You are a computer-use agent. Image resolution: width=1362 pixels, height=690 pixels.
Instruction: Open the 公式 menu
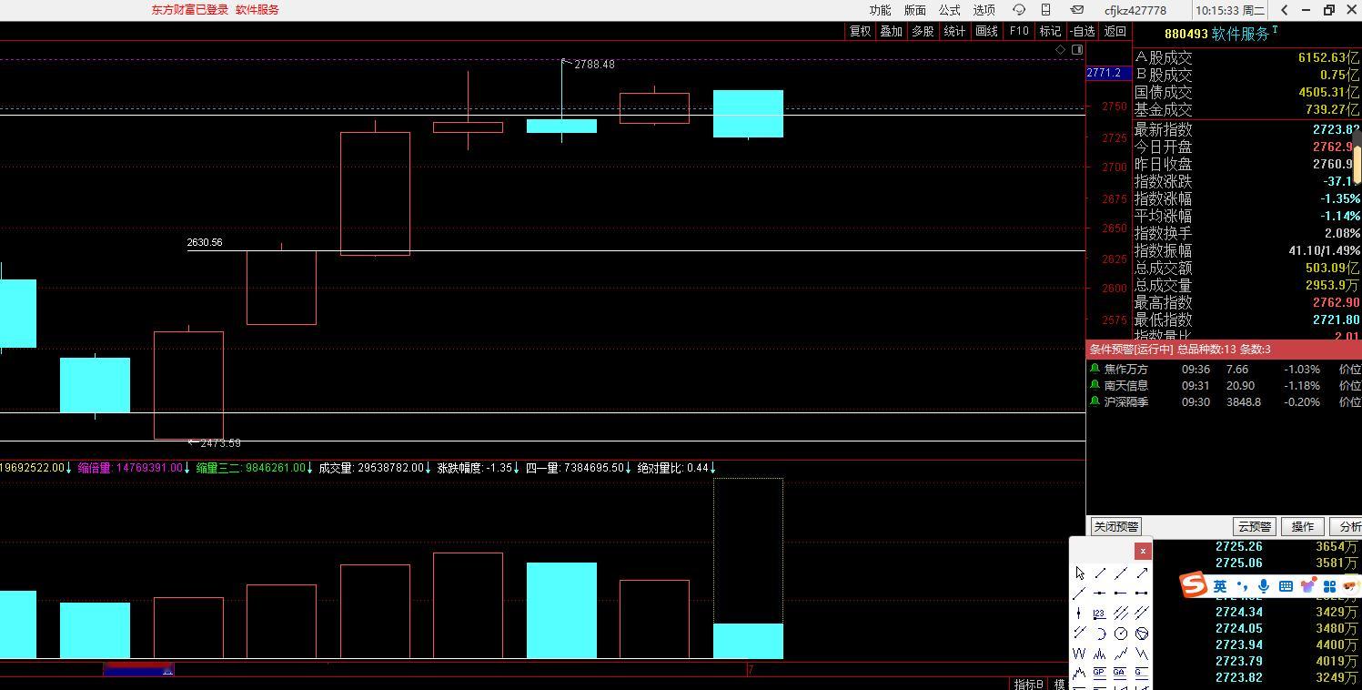click(x=949, y=10)
